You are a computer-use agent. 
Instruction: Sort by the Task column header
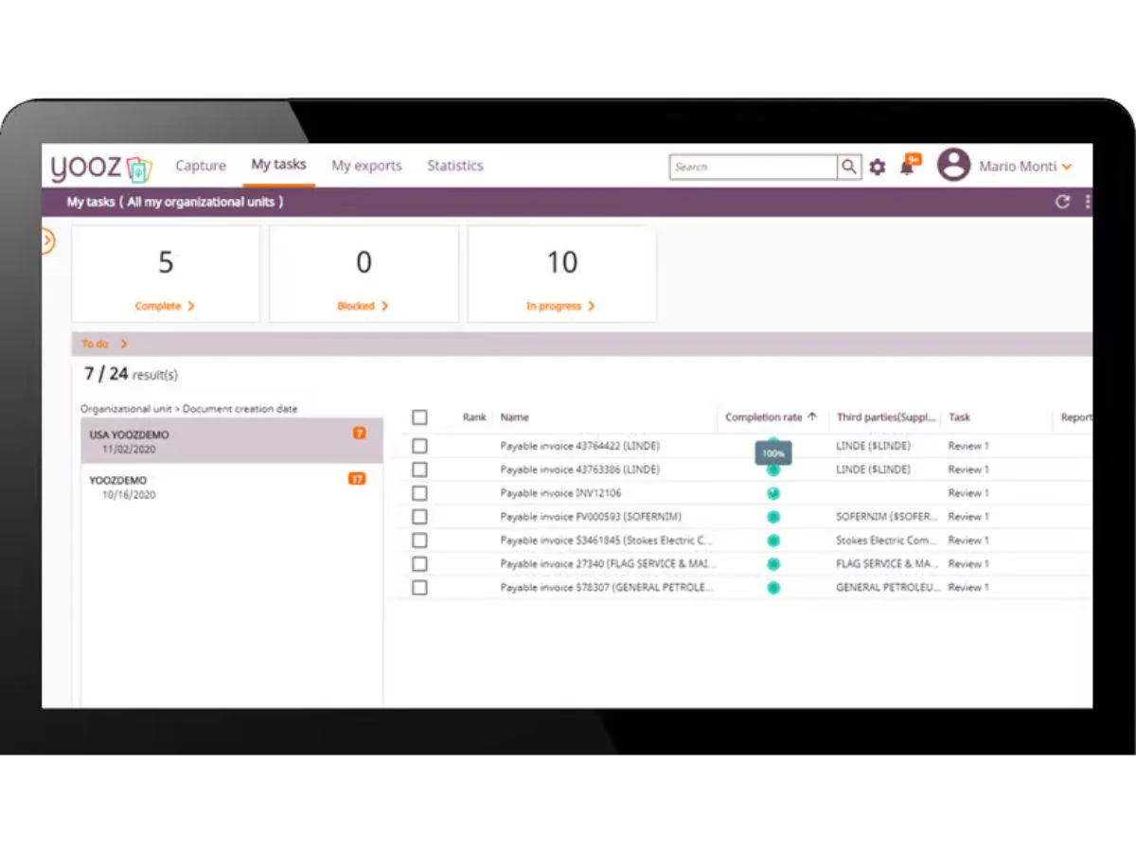[959, 417]
